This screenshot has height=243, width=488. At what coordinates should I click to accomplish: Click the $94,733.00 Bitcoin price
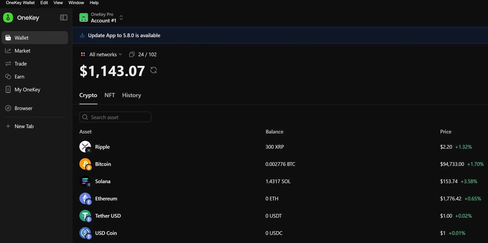point(452,164)
